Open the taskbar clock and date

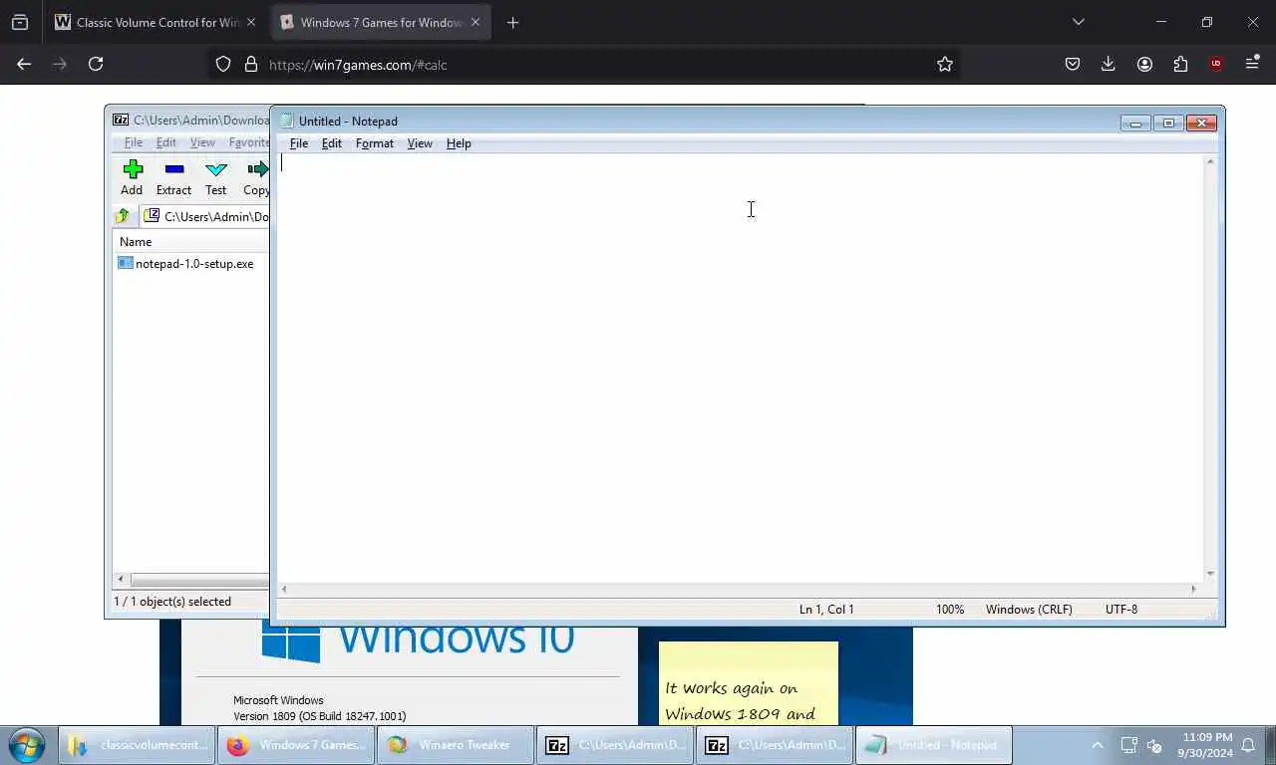[1207, 745]
